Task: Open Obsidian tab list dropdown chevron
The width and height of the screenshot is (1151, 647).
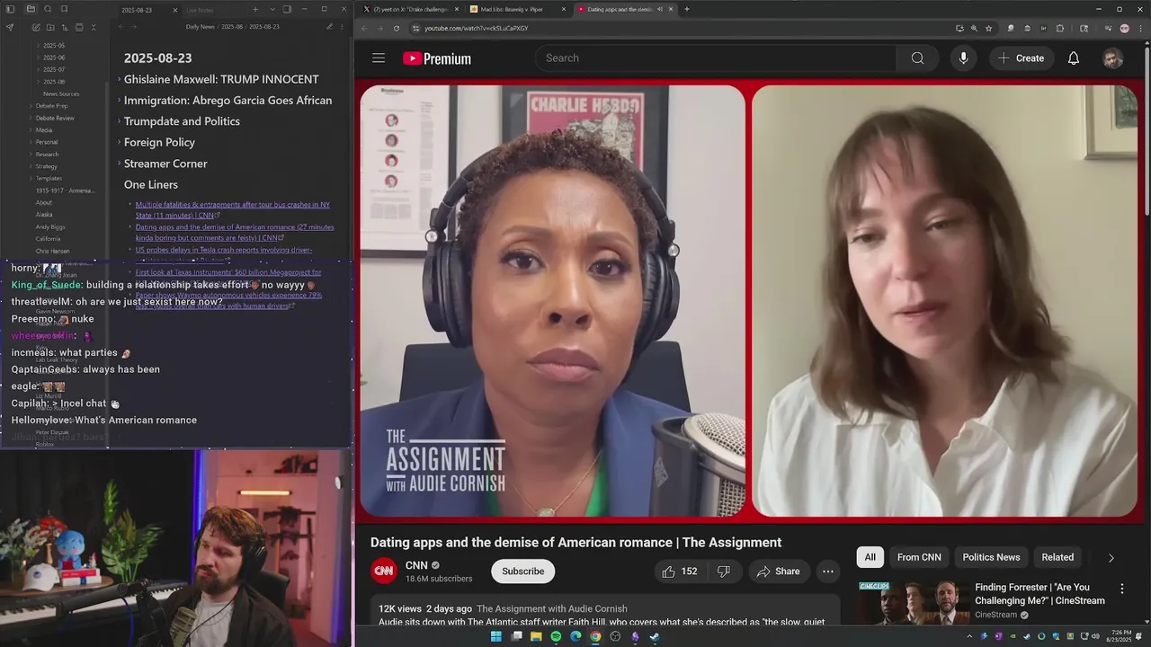Action: coord(272,10)
